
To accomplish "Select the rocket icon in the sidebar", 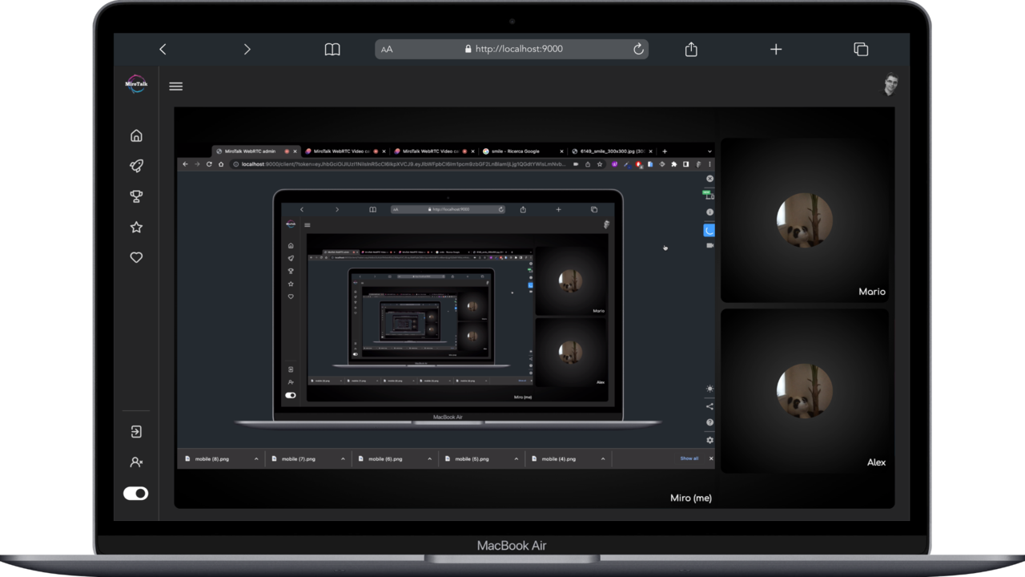I will click(136, 165).
